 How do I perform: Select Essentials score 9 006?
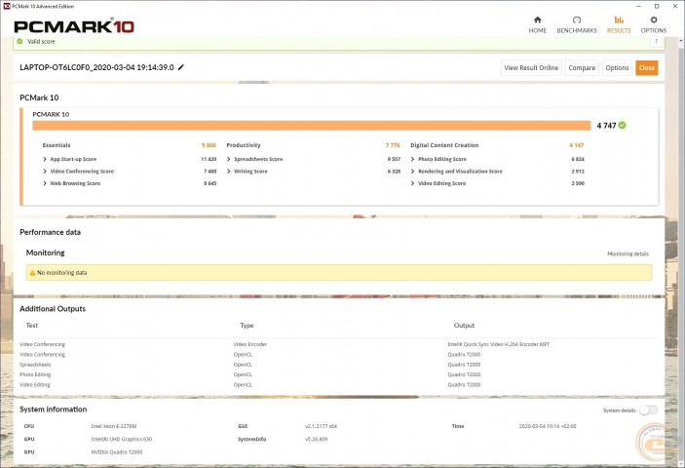pos(209,145)
